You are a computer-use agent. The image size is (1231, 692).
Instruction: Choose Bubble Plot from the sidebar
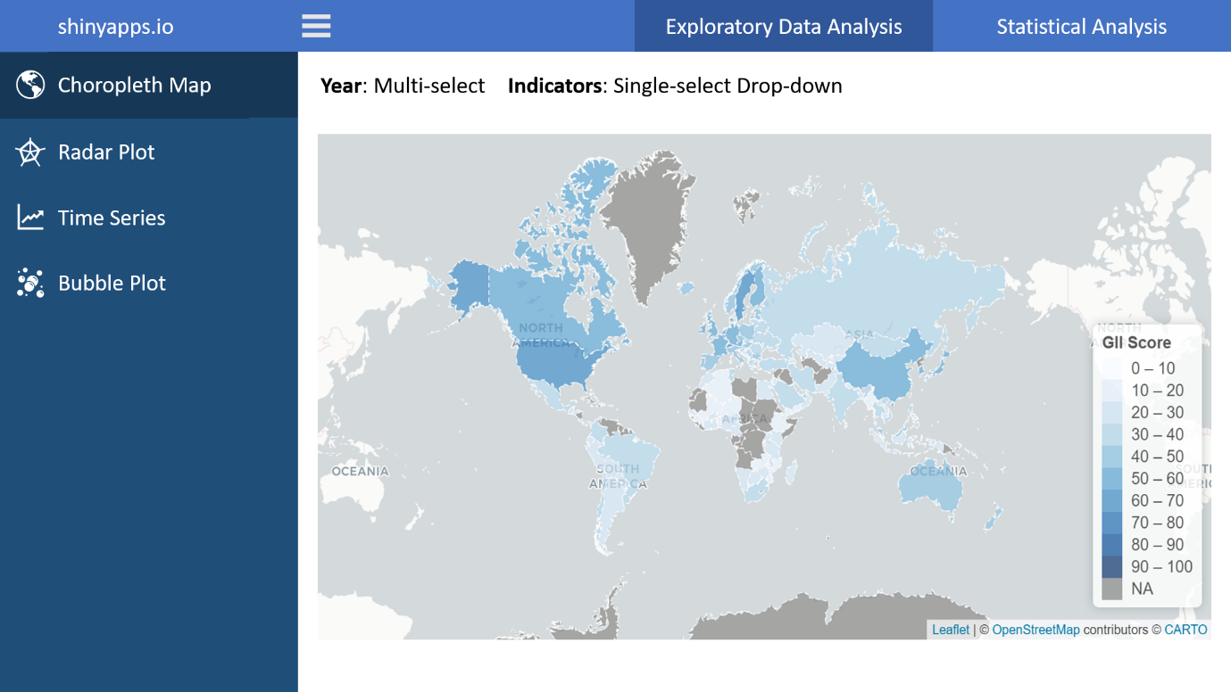112,284
